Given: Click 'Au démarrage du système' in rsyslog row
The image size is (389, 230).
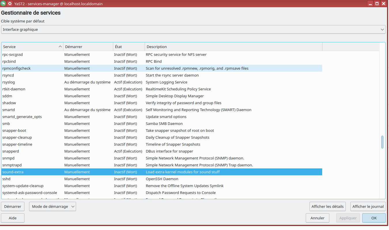Looking at the screenshot, I should [87, 82].
